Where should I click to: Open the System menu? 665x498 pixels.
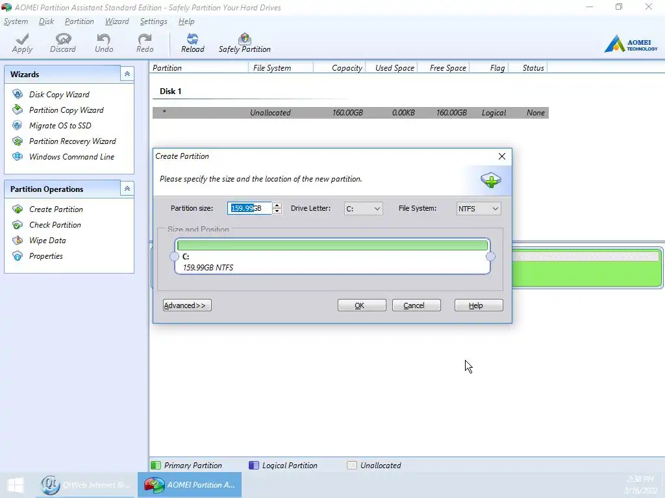coord(16,21)
